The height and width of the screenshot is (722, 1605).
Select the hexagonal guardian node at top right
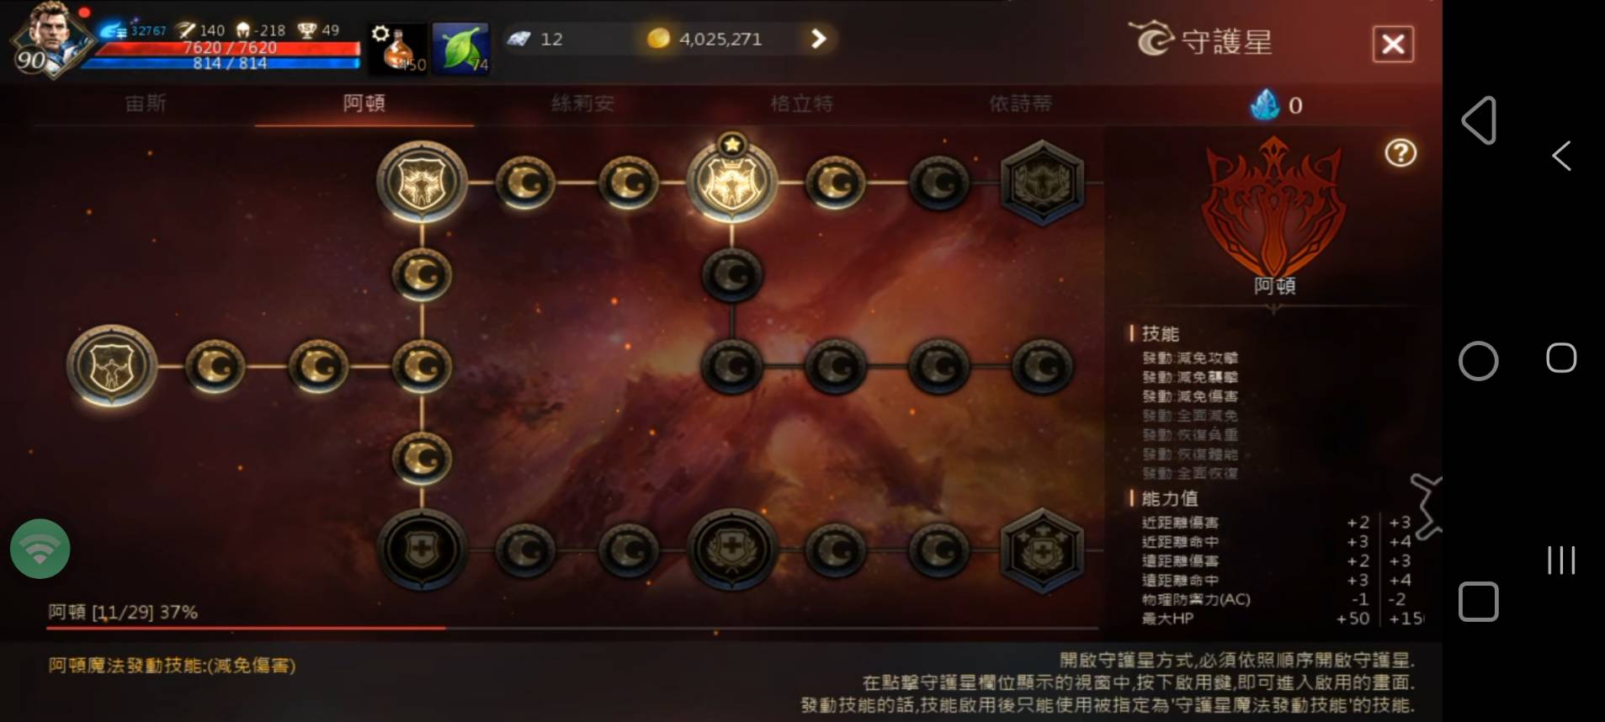(x=1042, y=182)
